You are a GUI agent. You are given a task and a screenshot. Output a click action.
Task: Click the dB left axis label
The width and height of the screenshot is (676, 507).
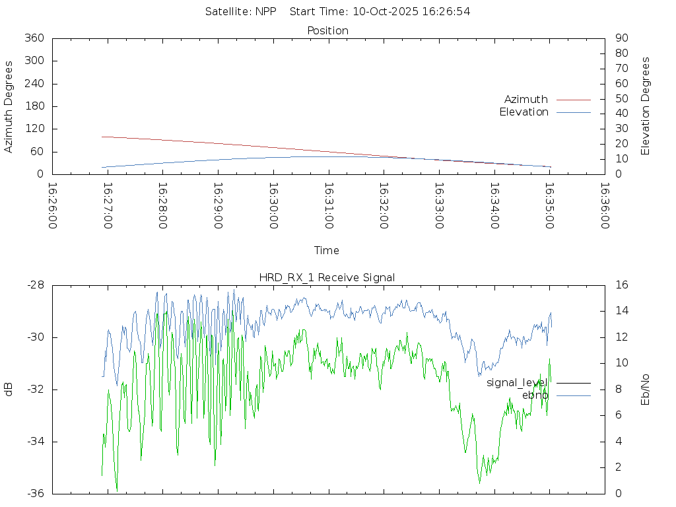pyautogui.click(x=9, y=389)
